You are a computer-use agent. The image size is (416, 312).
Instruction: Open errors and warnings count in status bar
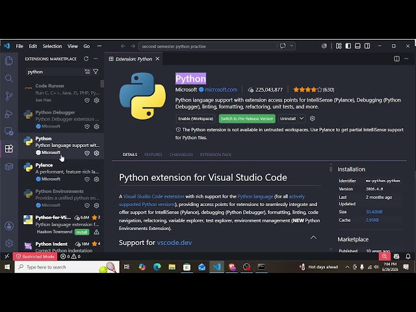(x=70, y=256)
